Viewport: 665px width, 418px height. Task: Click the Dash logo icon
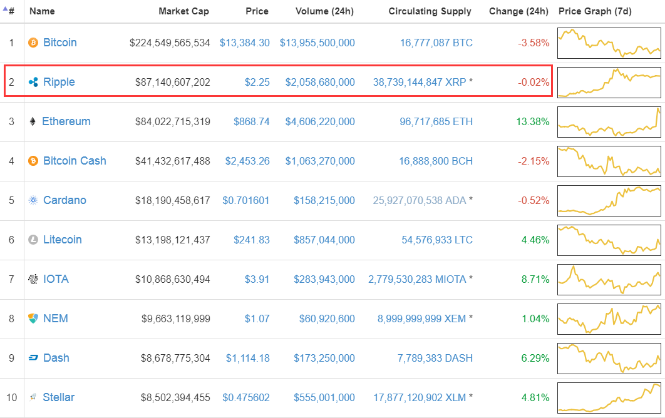point(33,358)
